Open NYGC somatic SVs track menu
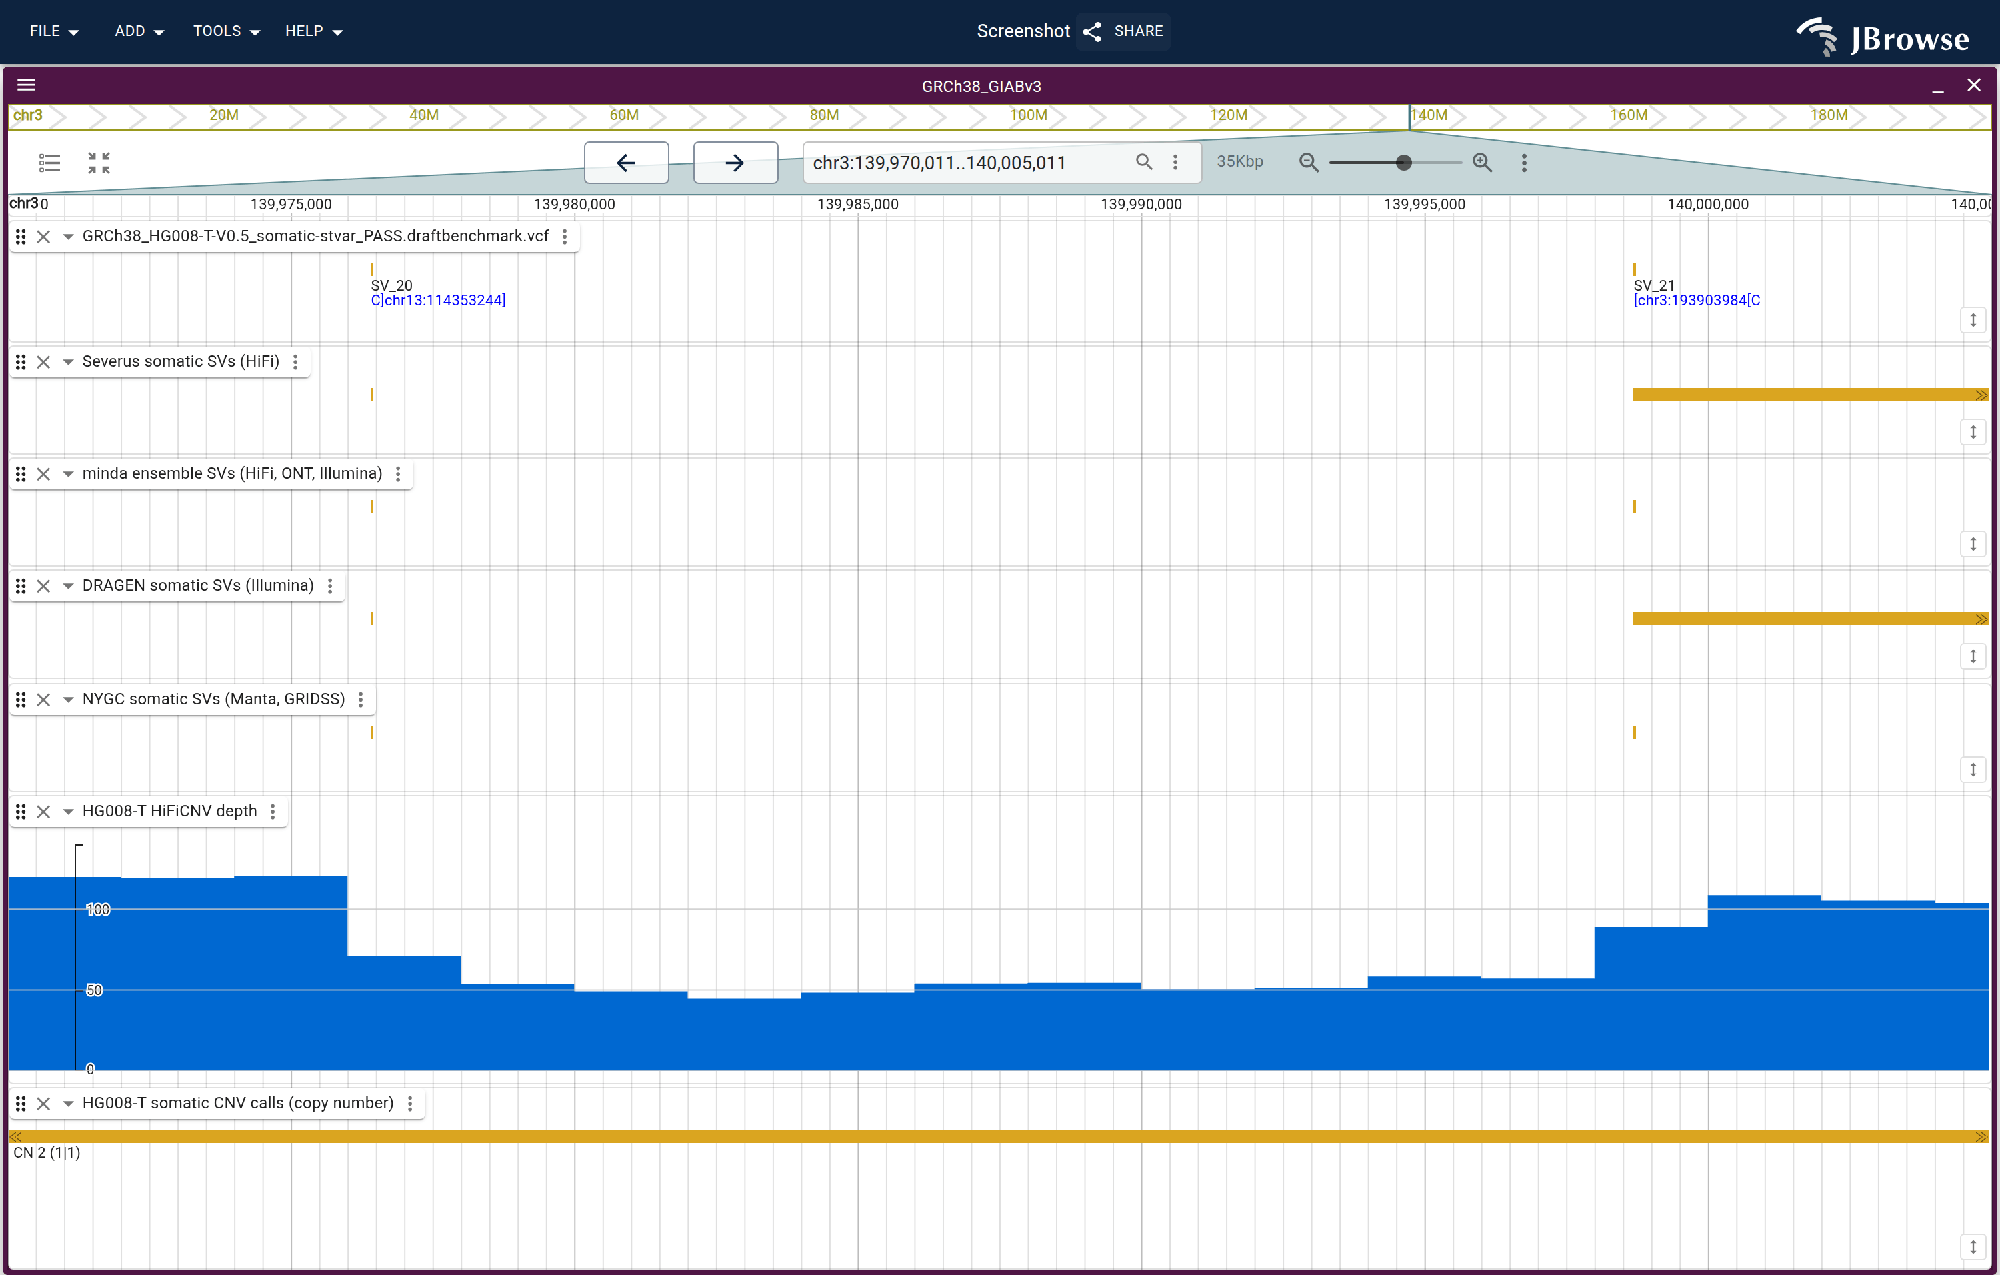 pos(361,700)
